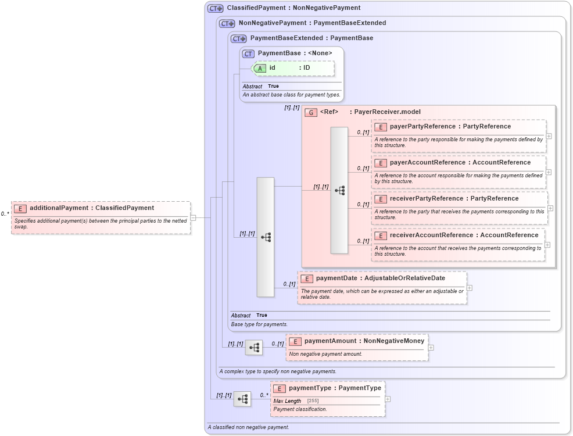Expand the paymentAmount element

(430, 348)
